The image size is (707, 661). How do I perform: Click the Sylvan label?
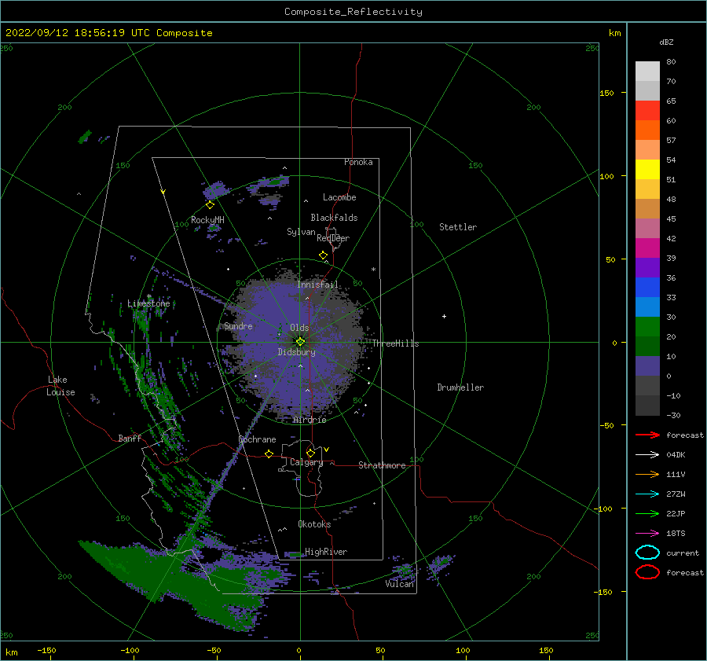[301, 232]
